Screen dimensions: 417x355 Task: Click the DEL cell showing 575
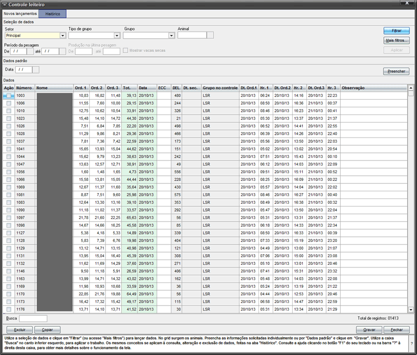176,195
